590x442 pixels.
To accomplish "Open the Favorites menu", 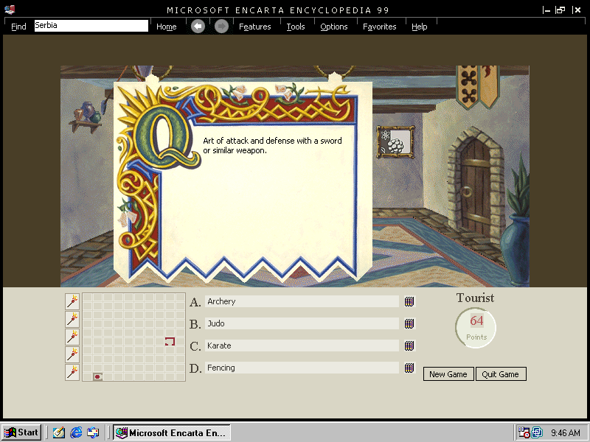I will tap(379, 27).
